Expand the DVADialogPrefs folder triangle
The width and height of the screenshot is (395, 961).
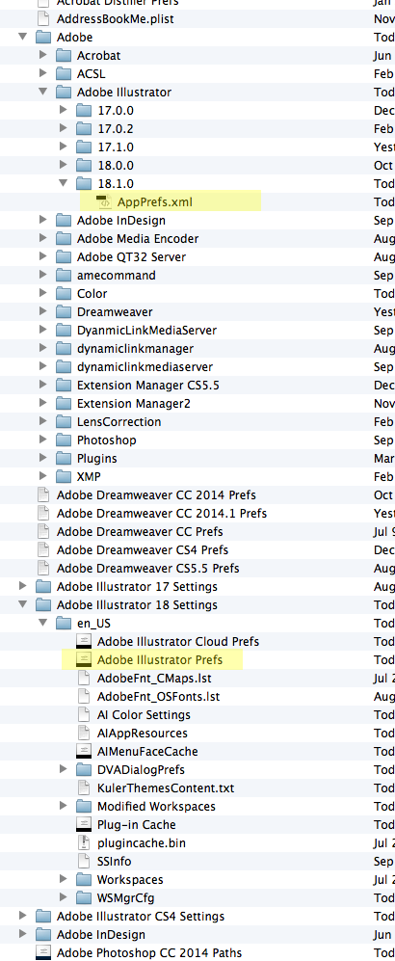(x=63, y=769)
